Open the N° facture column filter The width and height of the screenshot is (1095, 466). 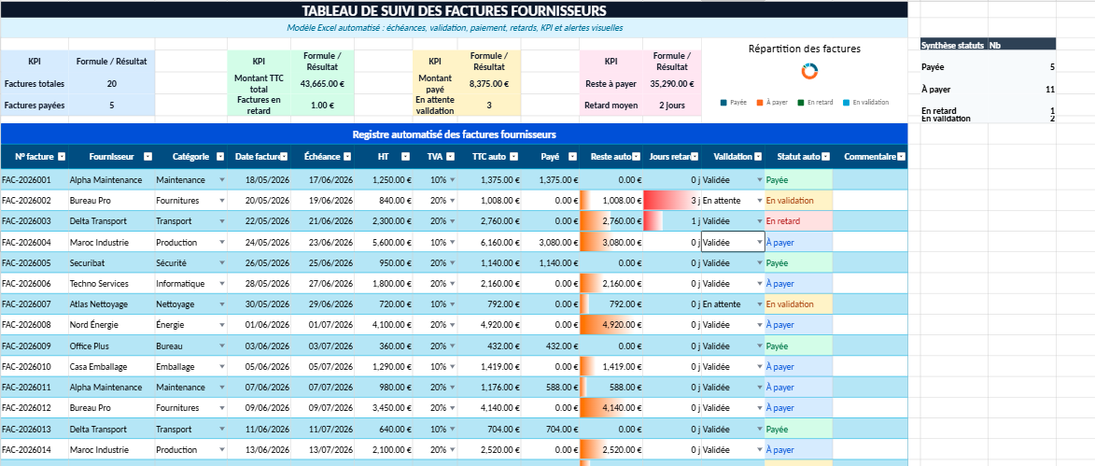[x=62, y=157]
